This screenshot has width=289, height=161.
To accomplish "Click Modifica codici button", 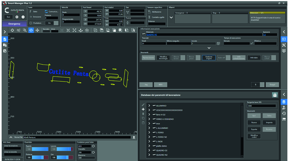I will pyautogui.click(x=254, y=136).
